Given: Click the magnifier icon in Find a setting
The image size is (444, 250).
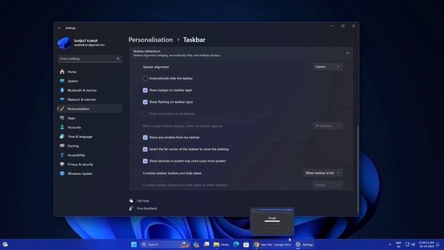Looking at the screenshot, I should (118, 58).
